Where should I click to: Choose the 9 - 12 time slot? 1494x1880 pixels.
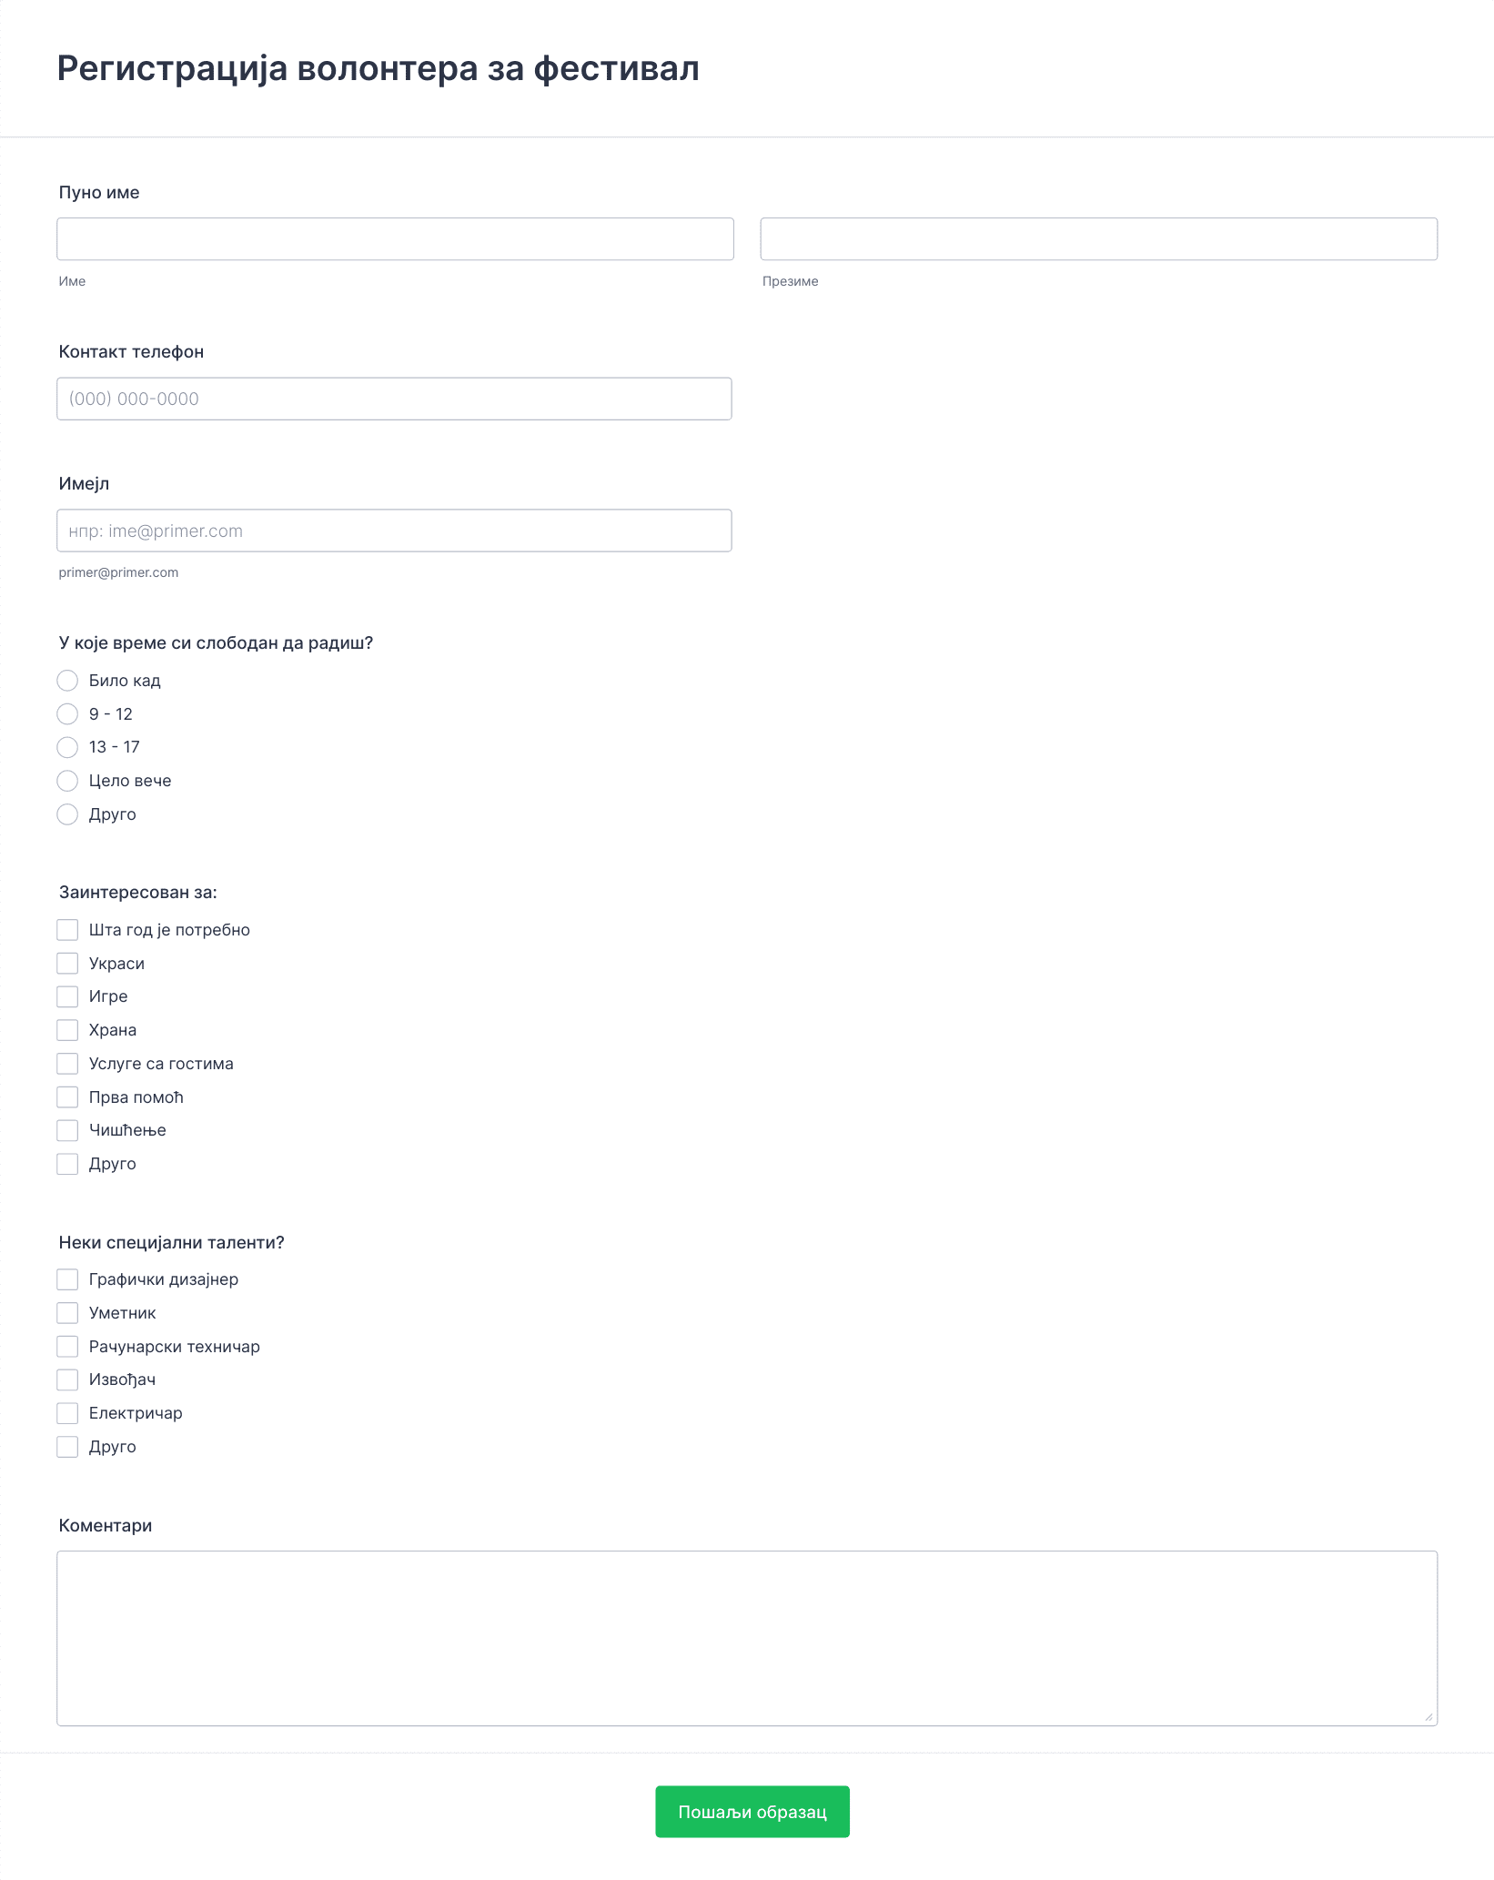point(67,714)
